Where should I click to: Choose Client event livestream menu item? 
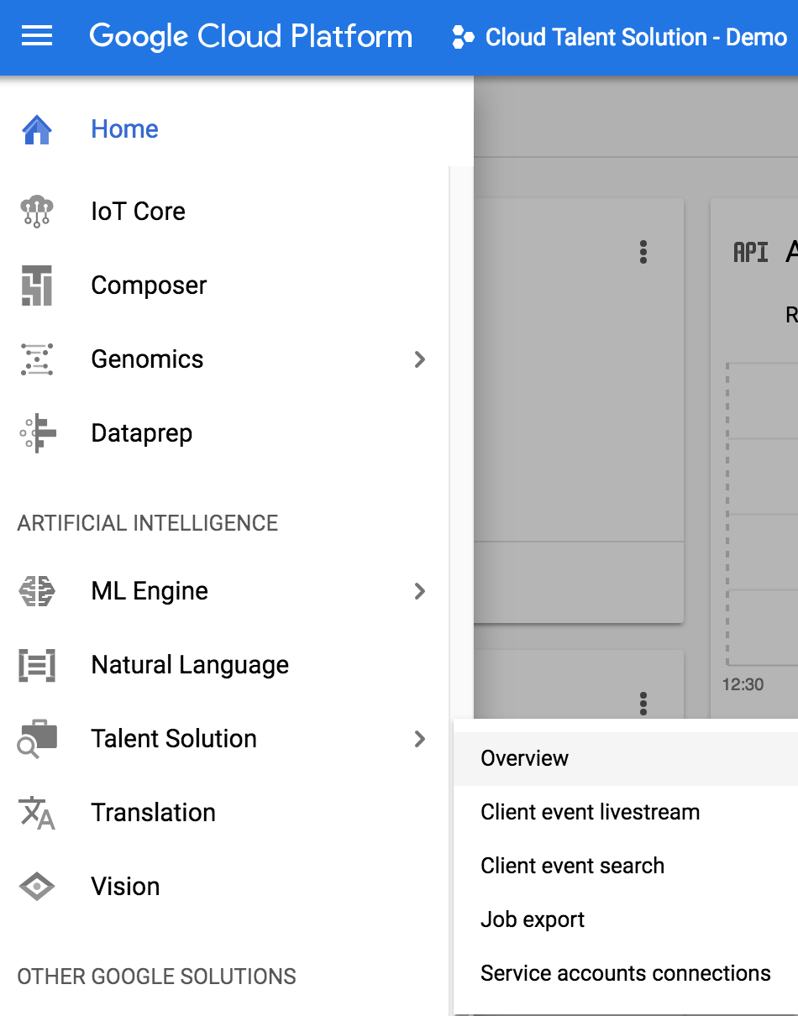point(590,812)
